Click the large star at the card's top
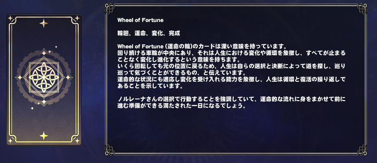 (44, 23)
